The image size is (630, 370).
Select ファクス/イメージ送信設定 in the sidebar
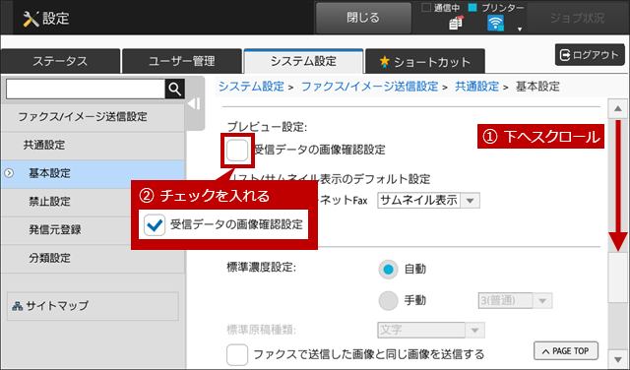93,117
